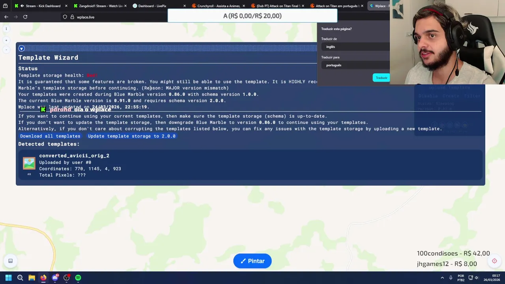
Task: Click the Wplace info button
Action: pos(6,29)
